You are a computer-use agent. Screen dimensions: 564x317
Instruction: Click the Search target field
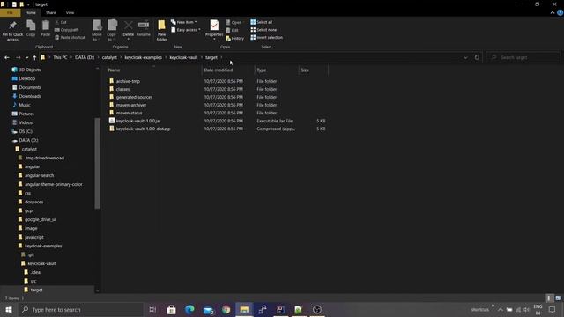pos(523,57)
